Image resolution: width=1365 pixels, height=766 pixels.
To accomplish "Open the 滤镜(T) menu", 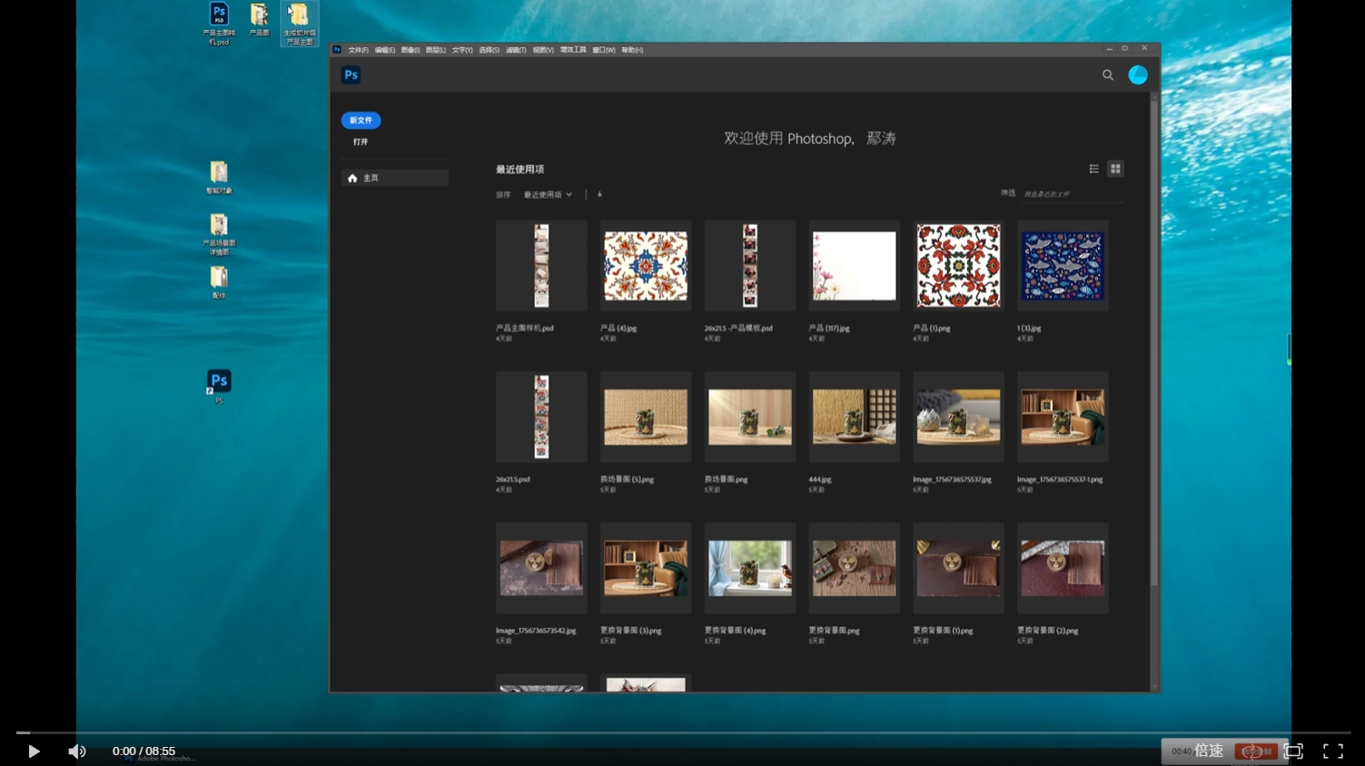I will point(516,50).
